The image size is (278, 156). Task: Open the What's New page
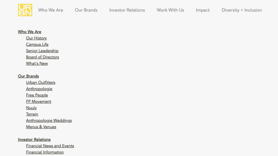(x=37, y=63)
